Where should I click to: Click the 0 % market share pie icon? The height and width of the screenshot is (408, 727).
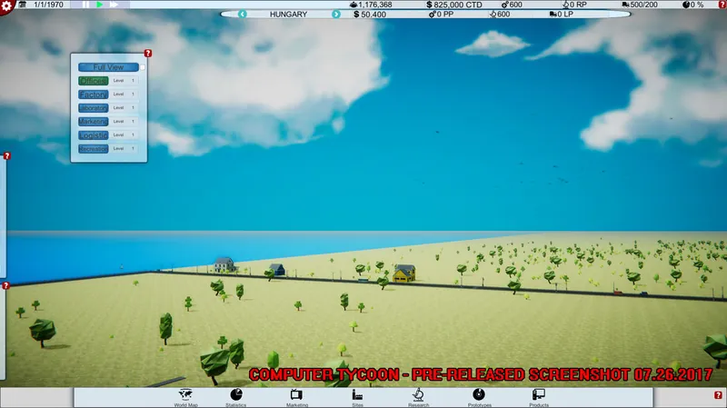point(686,5)
